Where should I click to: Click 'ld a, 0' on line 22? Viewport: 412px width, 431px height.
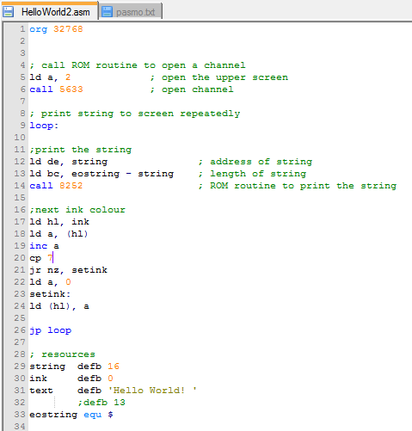(50, 282)
